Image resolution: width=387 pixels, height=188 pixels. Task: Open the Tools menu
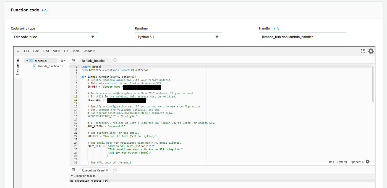pyautogui.click(x=76, y=51)
